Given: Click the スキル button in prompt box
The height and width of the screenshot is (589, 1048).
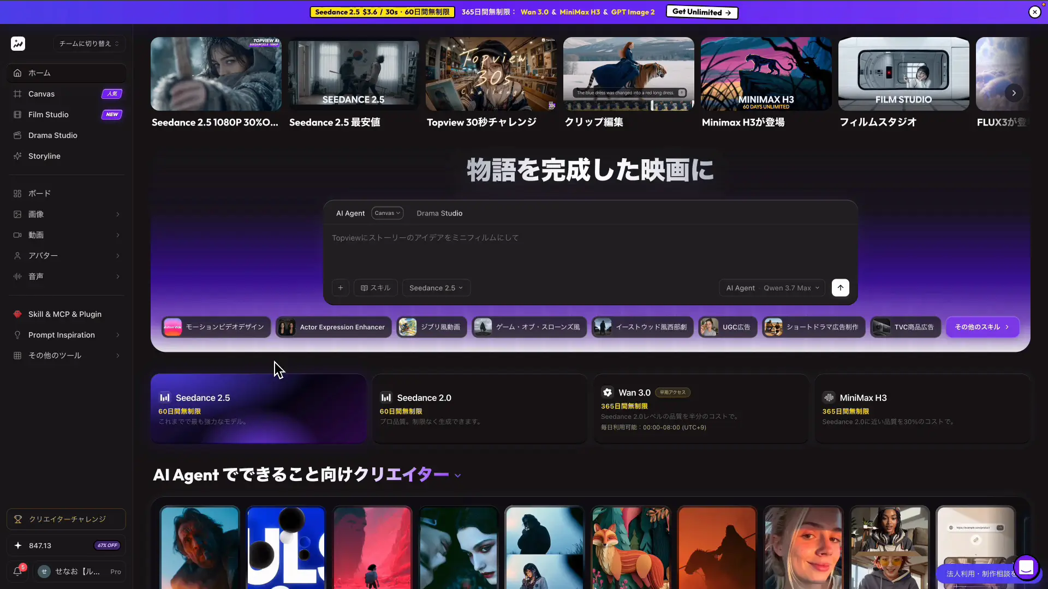Looking at the screenshot, I should 376,288.
